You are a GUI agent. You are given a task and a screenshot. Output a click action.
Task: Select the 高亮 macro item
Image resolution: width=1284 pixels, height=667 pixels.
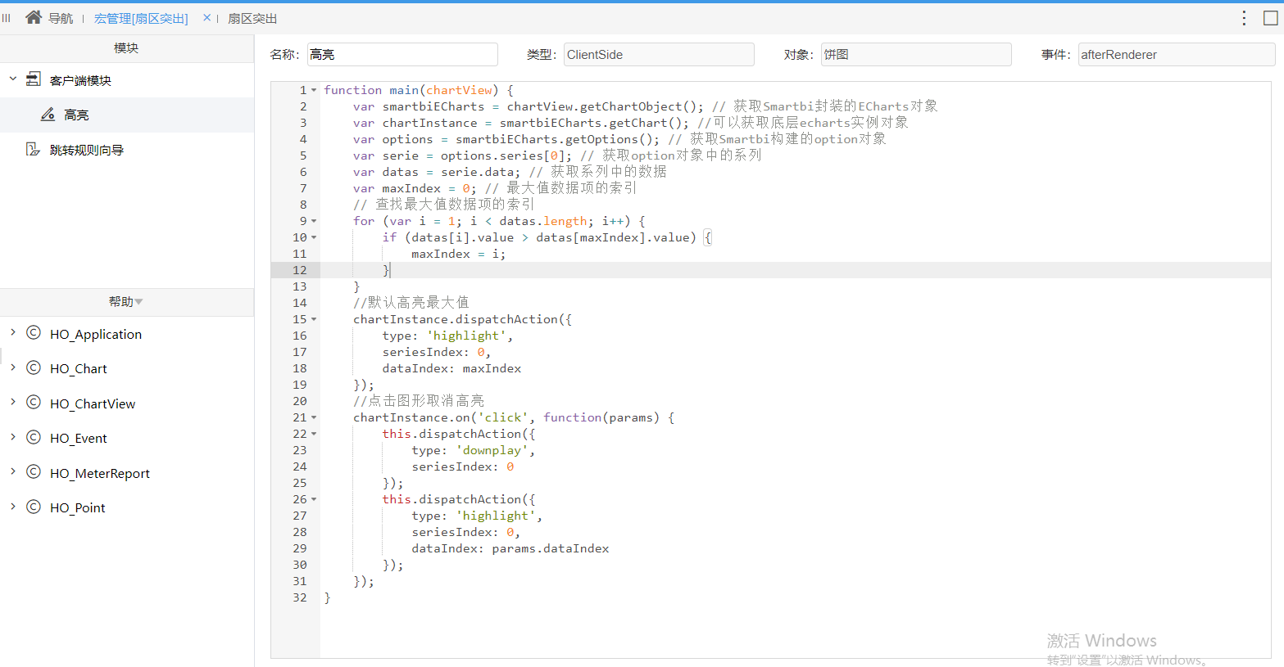pyautogui.click(x=76, y=115)
